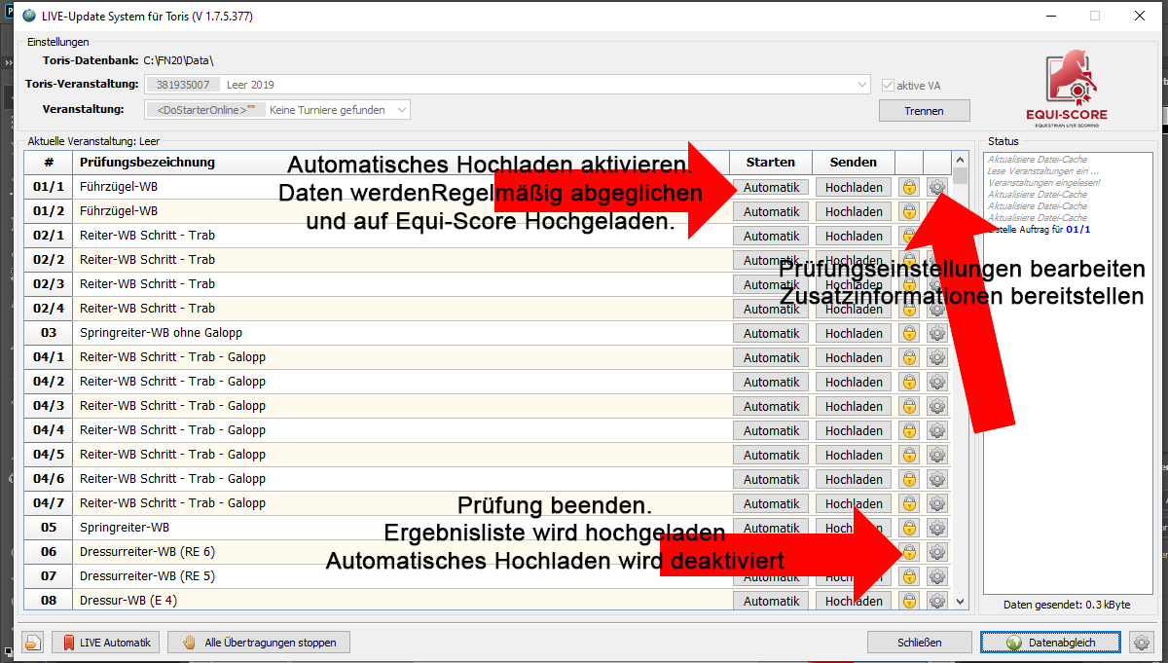This screenshot has height=663, width=1168.
Task: Click Hochladen for row 01/2
Action: coord(854,211)
